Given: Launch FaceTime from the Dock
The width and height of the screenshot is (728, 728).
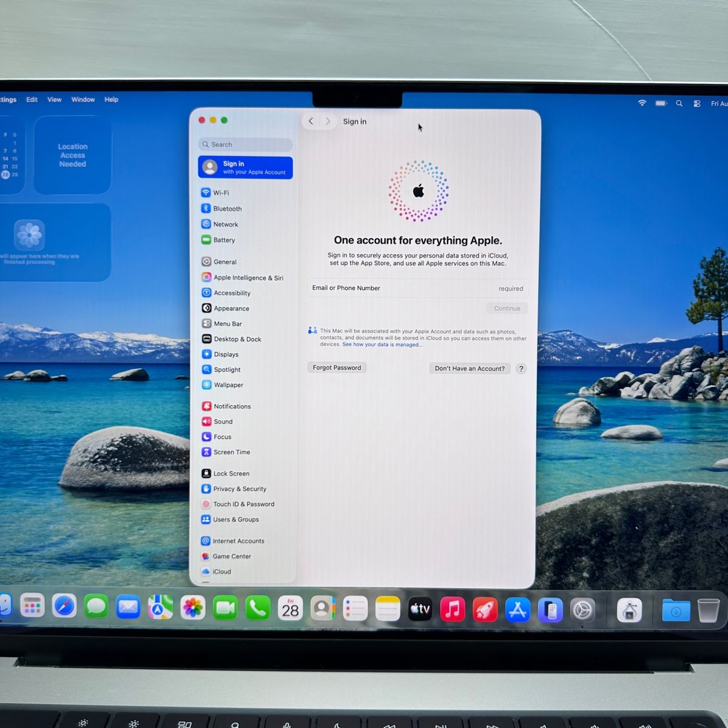Looking at the screenshot, I should coord(225,608).
